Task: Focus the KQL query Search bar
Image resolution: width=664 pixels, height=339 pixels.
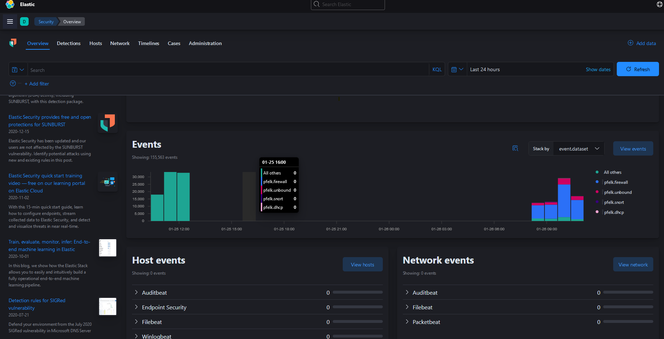Action: tap(228, 70)
